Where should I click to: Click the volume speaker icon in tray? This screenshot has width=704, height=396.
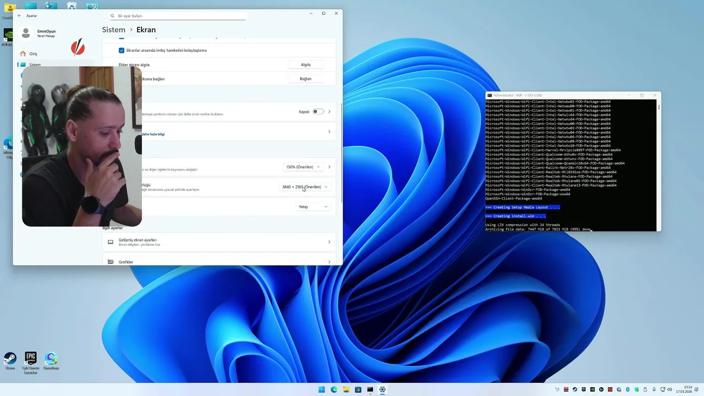click(x=670, y=389)
